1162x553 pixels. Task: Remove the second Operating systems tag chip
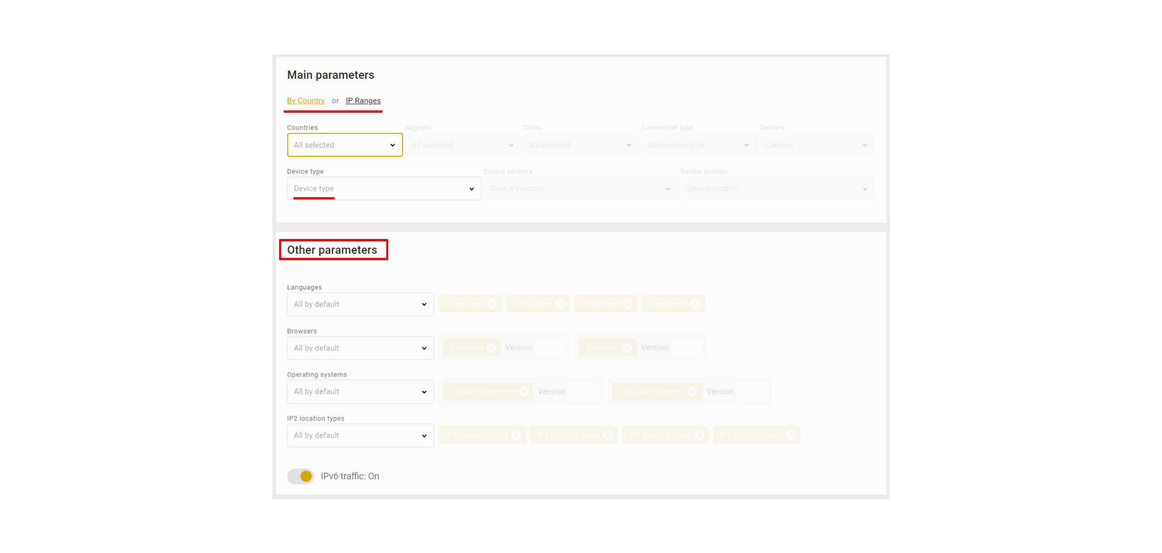click(x=692, y=391)
